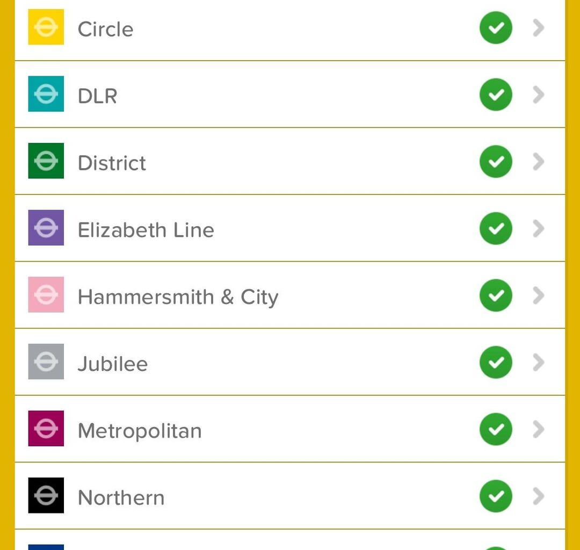Click the green status checkmark for Jubilee
Screen dimensions: 580x550
(496, 363)
